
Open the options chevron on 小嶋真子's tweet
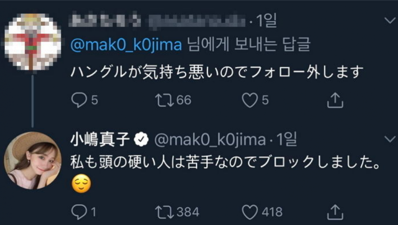click(390, 139)
